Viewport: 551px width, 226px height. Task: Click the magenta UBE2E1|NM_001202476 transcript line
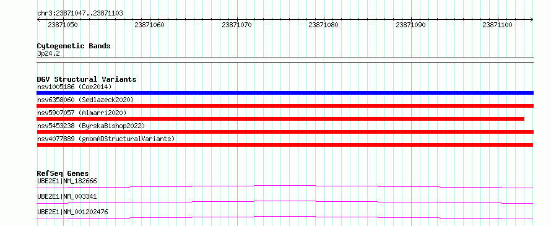tap(285, 217)
